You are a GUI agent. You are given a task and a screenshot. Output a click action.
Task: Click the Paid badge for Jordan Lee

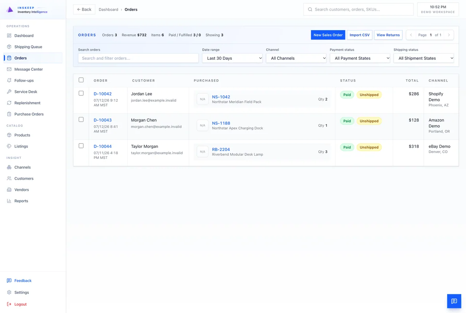point(347,95)
